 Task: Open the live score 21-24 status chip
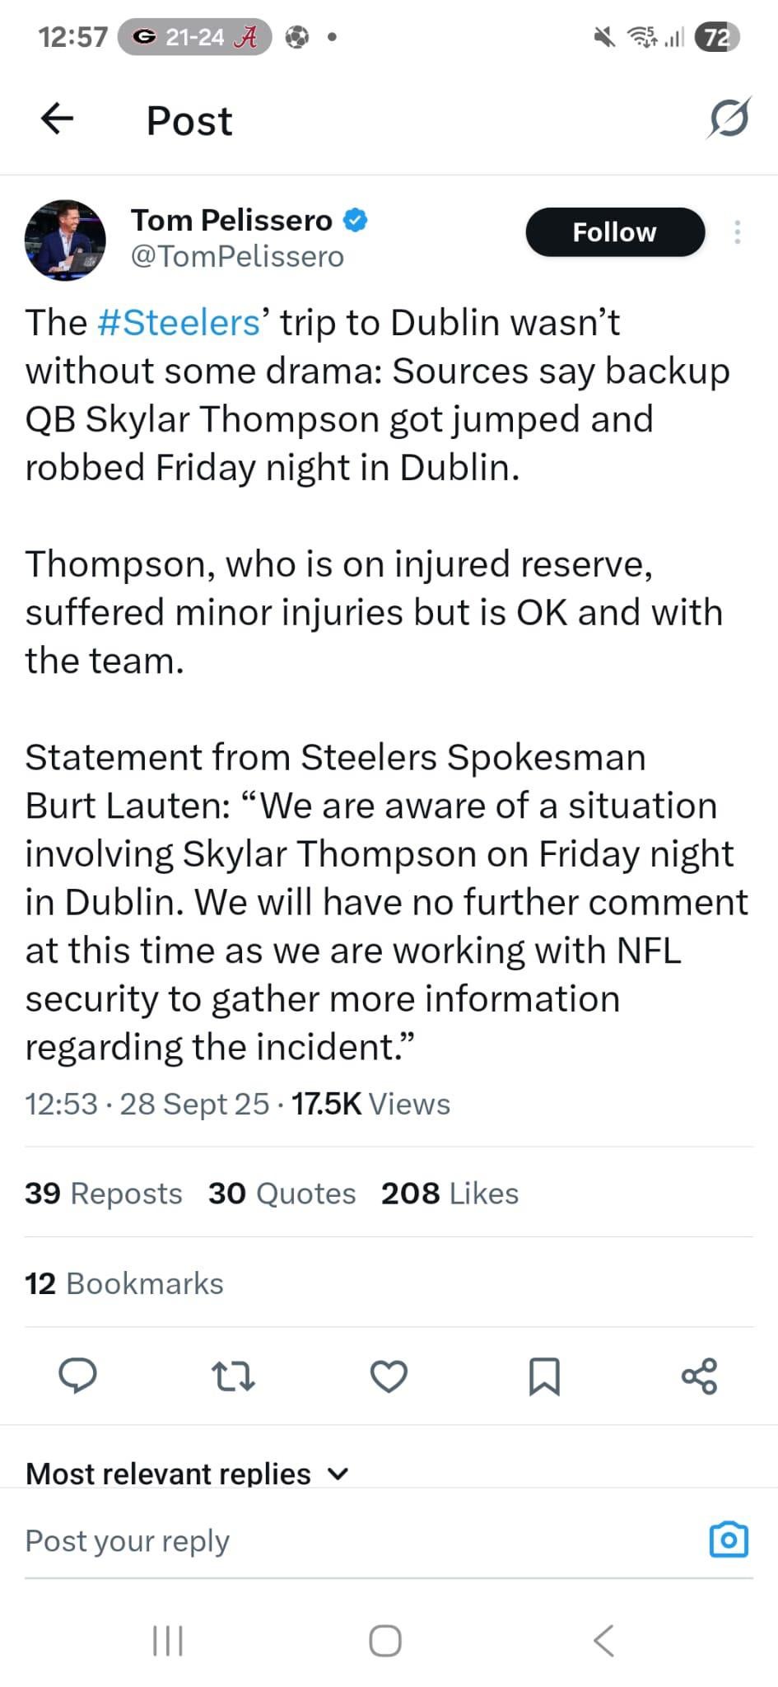pos(195,37)
